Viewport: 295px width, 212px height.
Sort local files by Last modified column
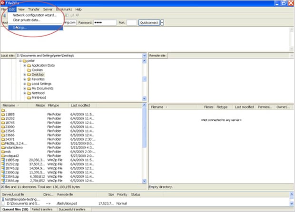pyautogui.click(x=81, y=105)
